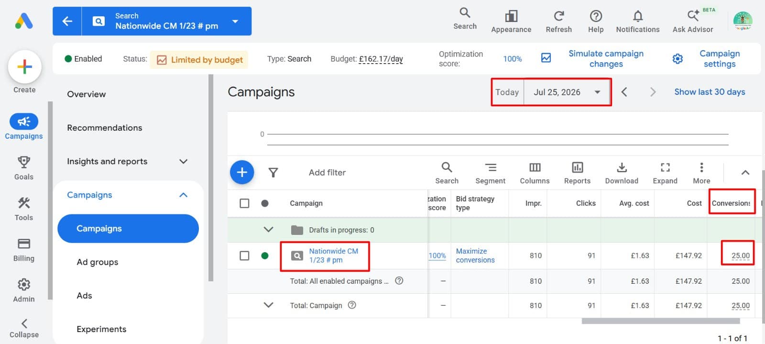Open the More options menu
Viewport: 765px width, 344px height.
(x=701, y=173)
